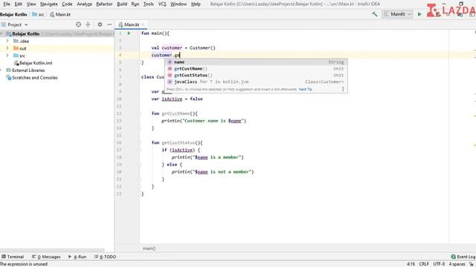
Task: Open completion popup options (three dots)
Action: click(x=343, y=89)
